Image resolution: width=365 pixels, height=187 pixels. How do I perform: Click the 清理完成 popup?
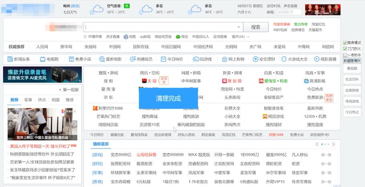(168, 98)
